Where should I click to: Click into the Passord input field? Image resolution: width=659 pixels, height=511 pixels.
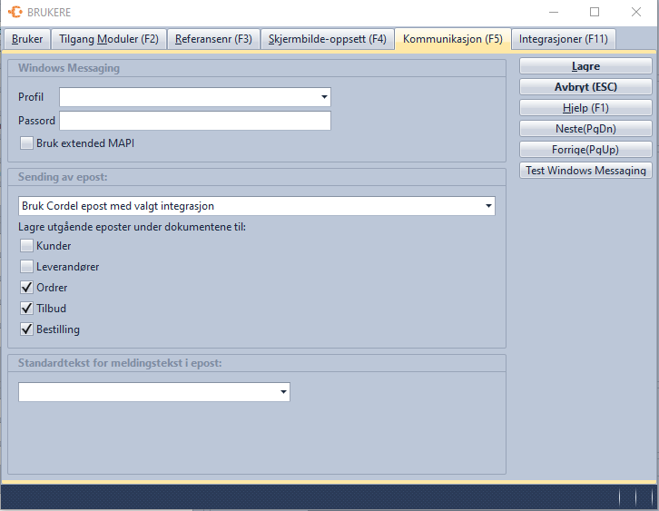click(194, 121)
